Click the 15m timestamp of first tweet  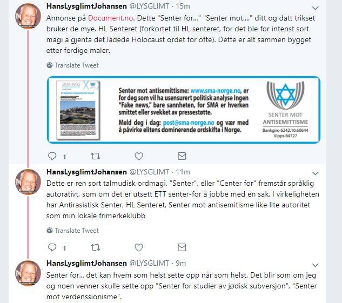click(x=183, y=6)
